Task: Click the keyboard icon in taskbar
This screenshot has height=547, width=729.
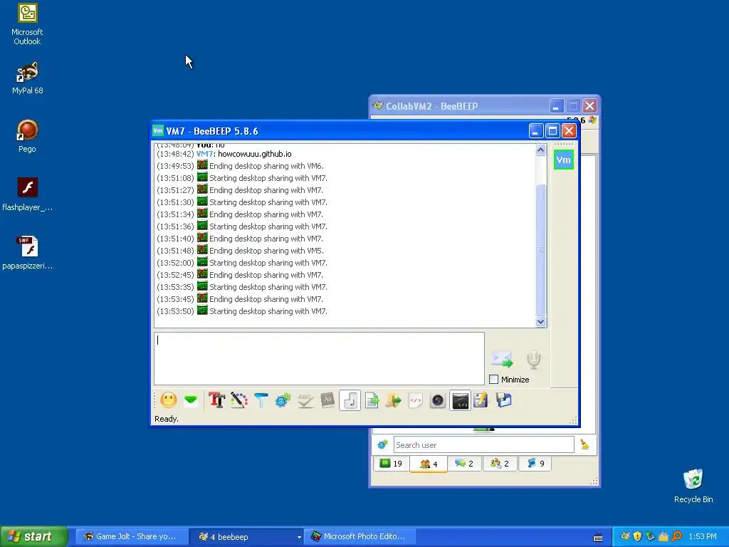Action: [598, 538]
